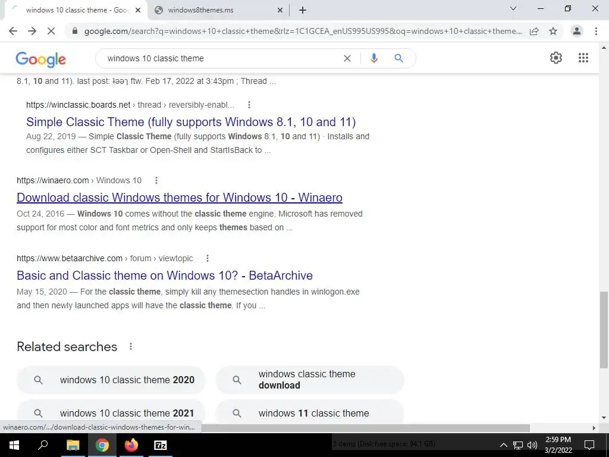This screenshot has height=457, width=609.
Task: Open the taskbar clock and date
Action: pos(558,445)
